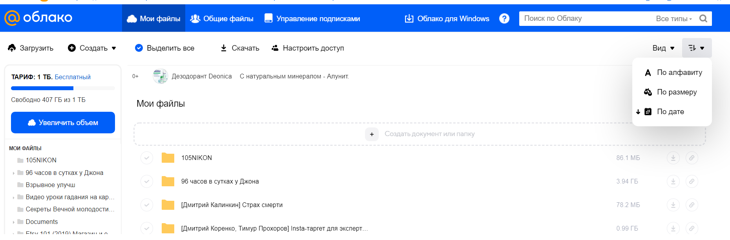
Task: Click Создать документ или папку drop area
Action: pyautogui.click(x=420, y=134)
